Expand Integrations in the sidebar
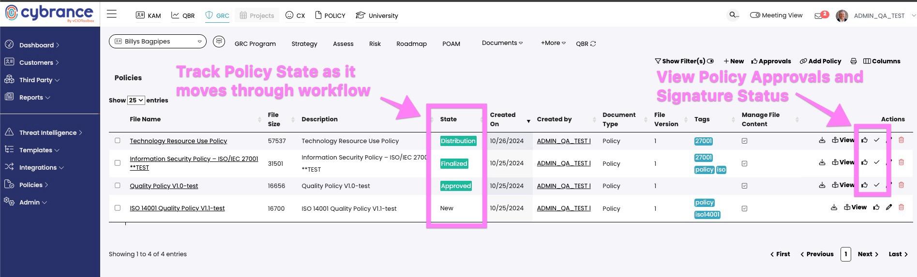 click(41, 167)
